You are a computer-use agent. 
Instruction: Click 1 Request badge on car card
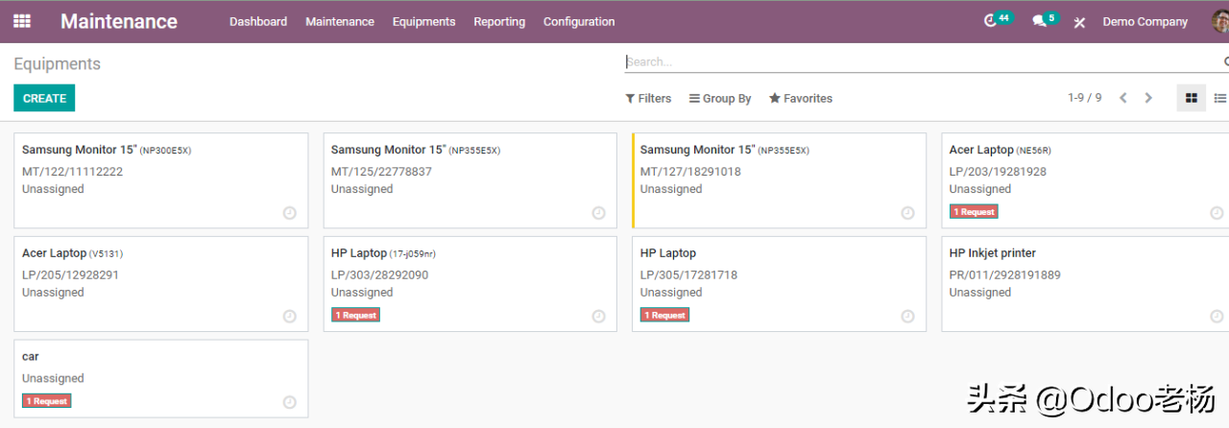click(46, 401)
